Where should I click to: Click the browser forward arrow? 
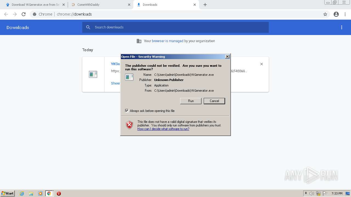click(x=15, y=14)
